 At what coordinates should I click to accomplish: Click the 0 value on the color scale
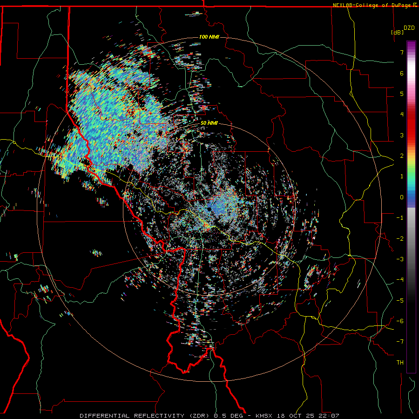click(x=402, y=197)
